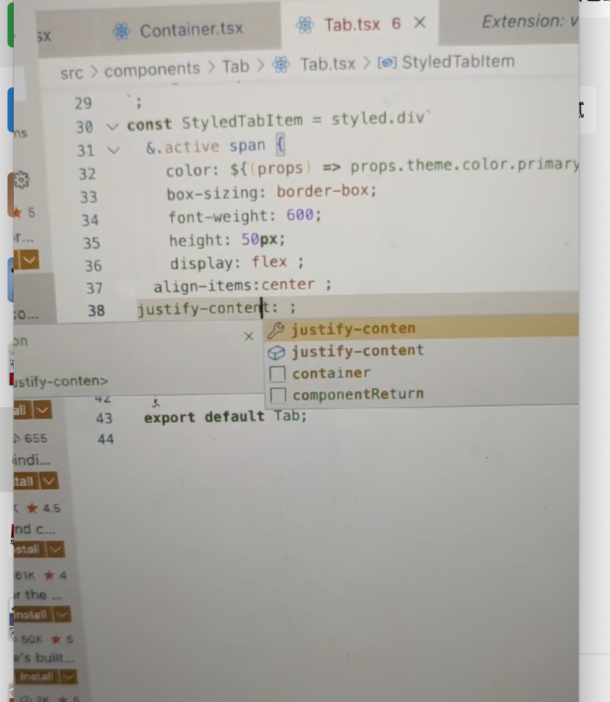610x702 pixels.
Task: Open the extension gear settings icon
Action: [x=21, y=179]
